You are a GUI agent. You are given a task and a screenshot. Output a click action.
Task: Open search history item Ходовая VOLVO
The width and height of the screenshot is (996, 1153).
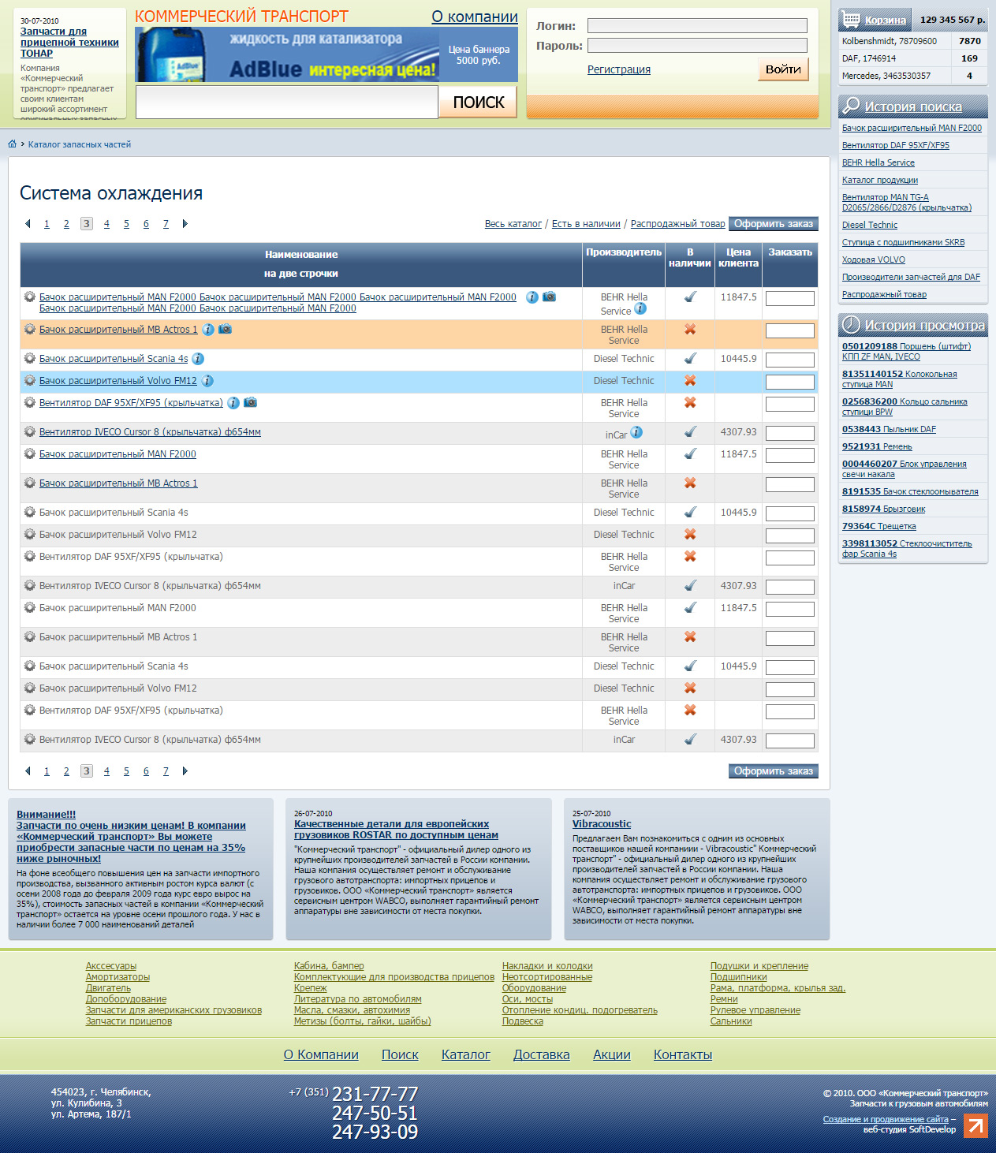pyautogui.click(x=874, y=259)
